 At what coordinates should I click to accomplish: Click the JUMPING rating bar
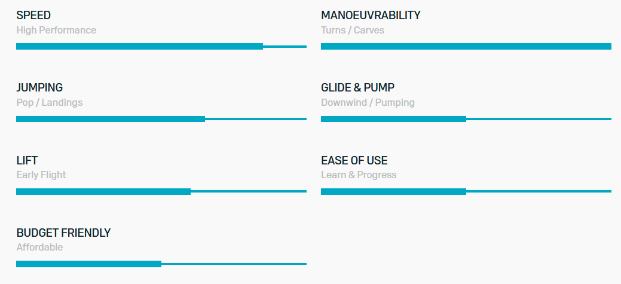tap(161, 119)
